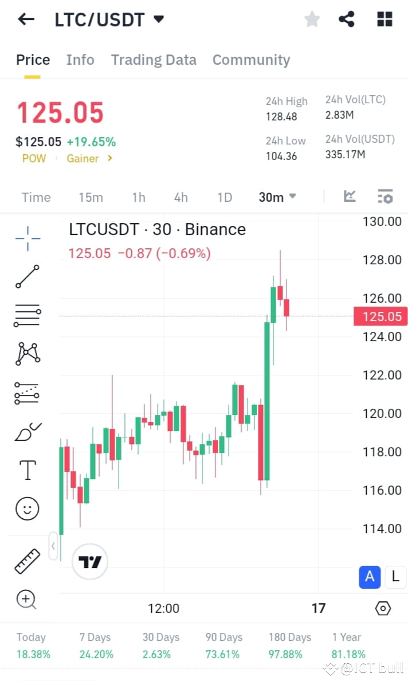Viewport: 408px width, 681px height.
Task: Select the trend line drawing tool
Action: (x=27, y=277)
